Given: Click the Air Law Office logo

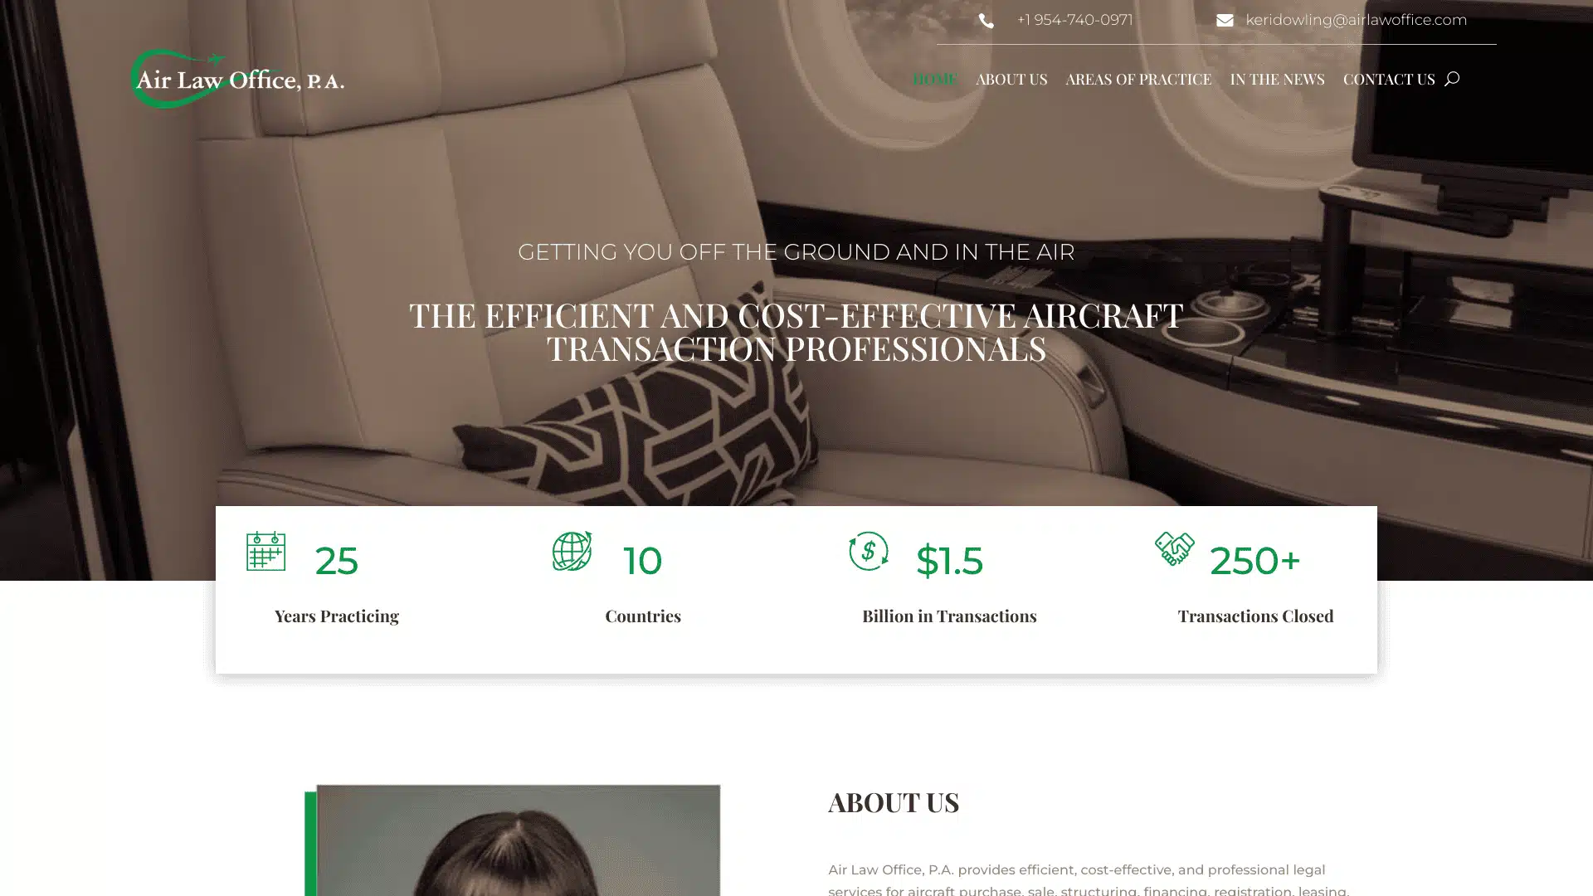Looking at the screenshot, I should pyautogui.click(x=237, y=79).
